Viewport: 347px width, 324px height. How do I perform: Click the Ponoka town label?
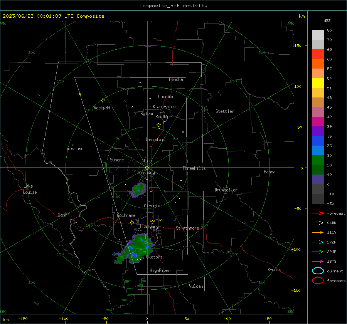click(176, 79)
